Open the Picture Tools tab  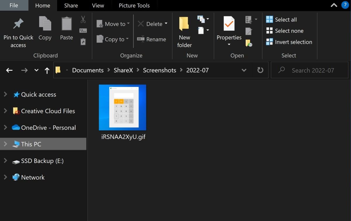click(x=134, y=5)
